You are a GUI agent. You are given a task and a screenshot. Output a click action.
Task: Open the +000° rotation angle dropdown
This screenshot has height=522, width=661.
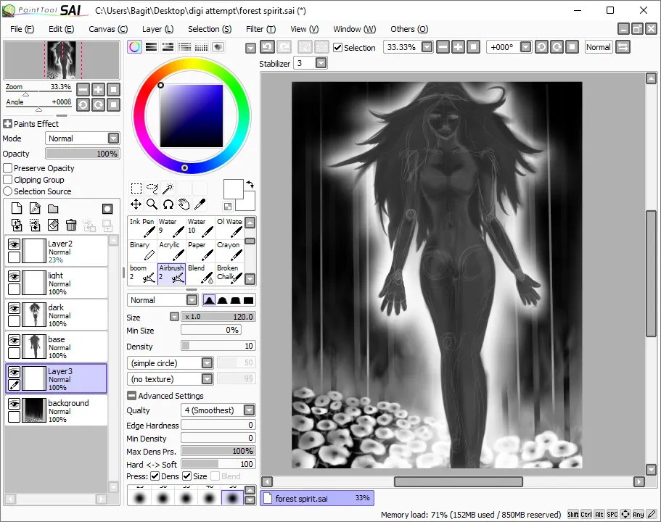tap(525, 47)
